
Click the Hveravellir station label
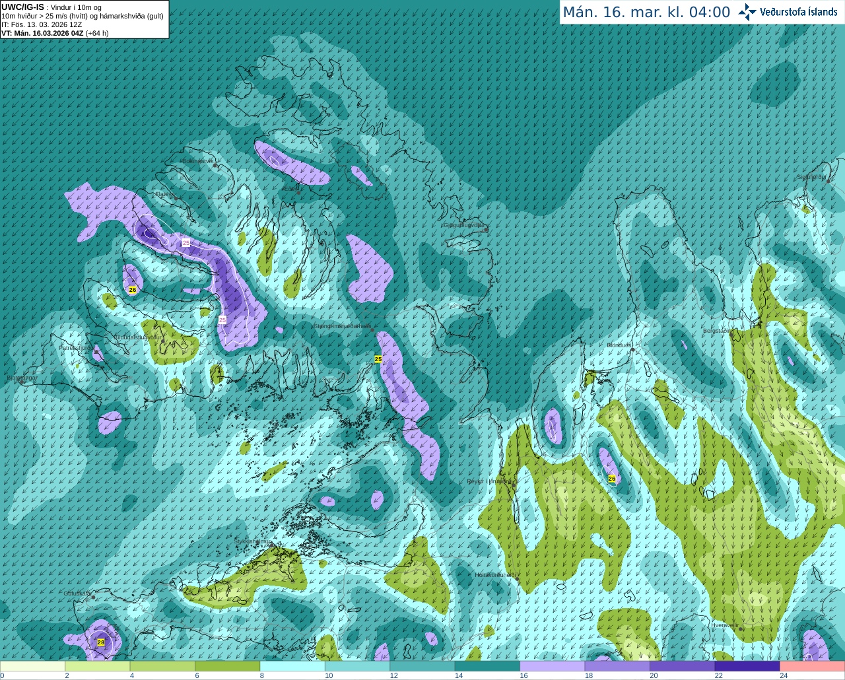pyautogui.click(x=725, y=625)
